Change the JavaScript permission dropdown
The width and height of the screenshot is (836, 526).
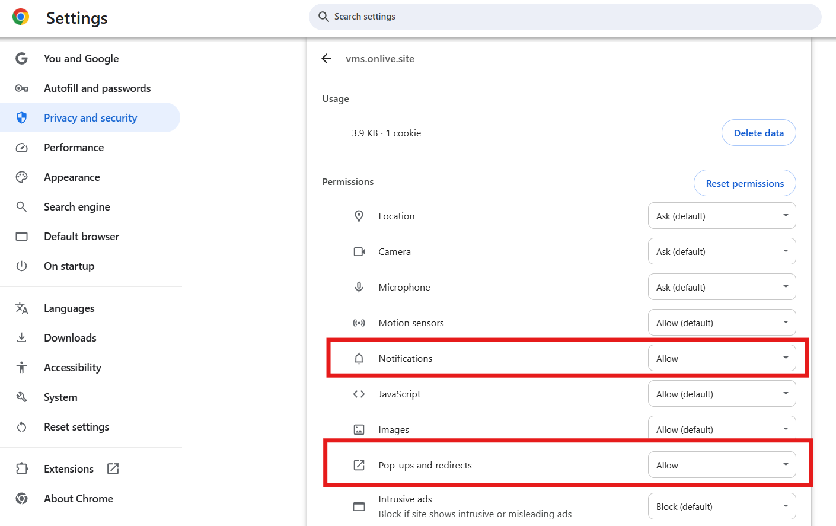(722, 394)
